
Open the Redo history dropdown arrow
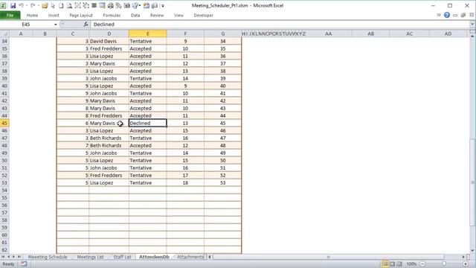pyautogui.click(x=38, y=6)
